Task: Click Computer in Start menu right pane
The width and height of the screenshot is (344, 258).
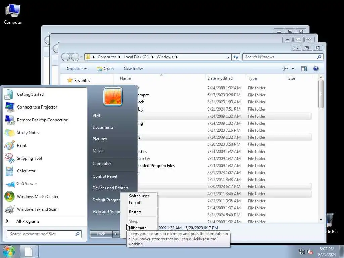Action: pyautogui.click(x=102, y=164)
